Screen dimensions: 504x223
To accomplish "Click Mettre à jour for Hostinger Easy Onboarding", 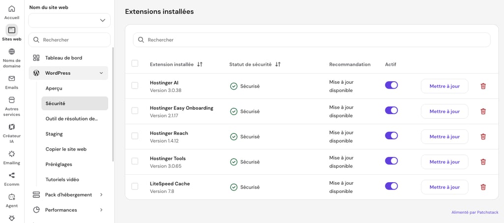I will point(444,111).
